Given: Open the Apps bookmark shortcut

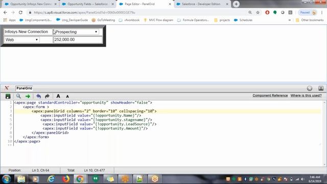Looking at the screenshot, I should [9, 20].
